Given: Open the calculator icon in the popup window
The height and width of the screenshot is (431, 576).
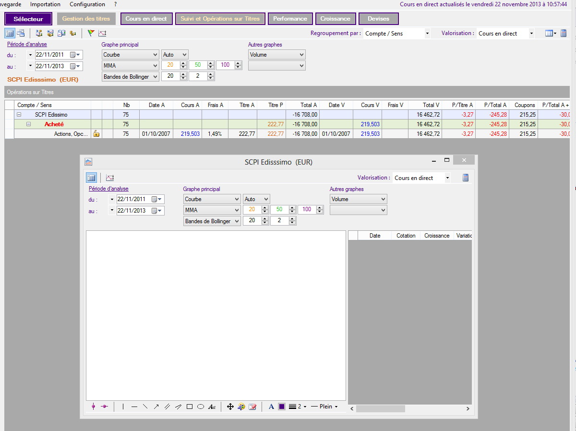Looking at the screenshot, I should pos(465,178).
